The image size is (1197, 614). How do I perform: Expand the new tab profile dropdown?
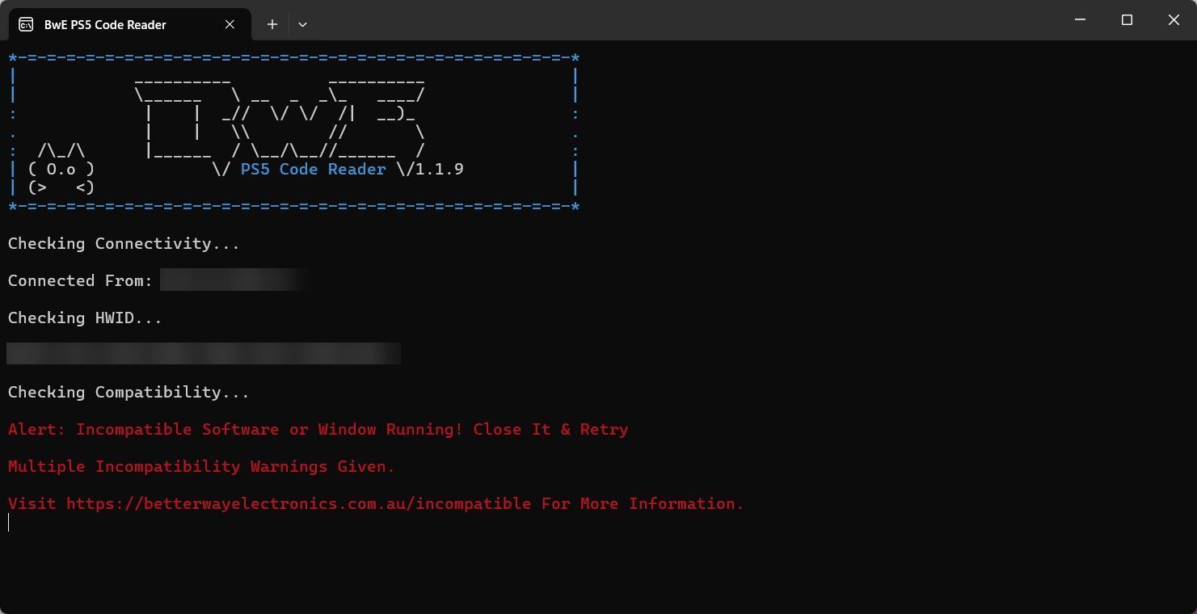[x=302, y=24]
